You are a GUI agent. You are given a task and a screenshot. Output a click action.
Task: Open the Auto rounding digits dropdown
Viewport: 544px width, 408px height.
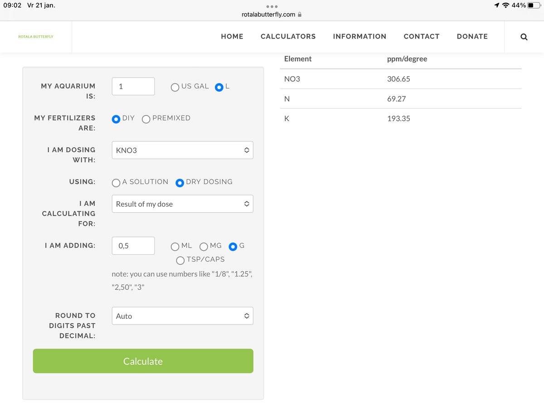[182, 316]
